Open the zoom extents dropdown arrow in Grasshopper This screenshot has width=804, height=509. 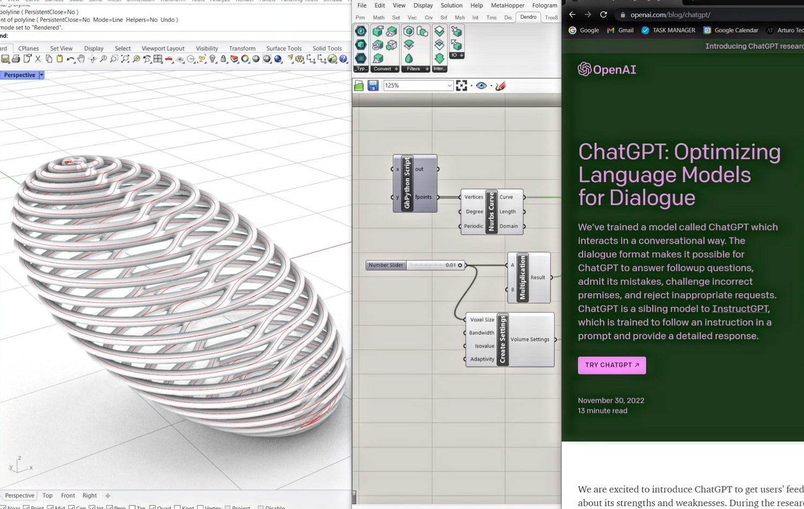pyautogui.click(x=471, y=86)
